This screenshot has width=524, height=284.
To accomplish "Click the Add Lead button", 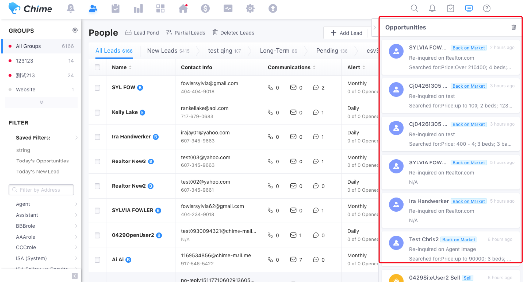I will [346, 33].
